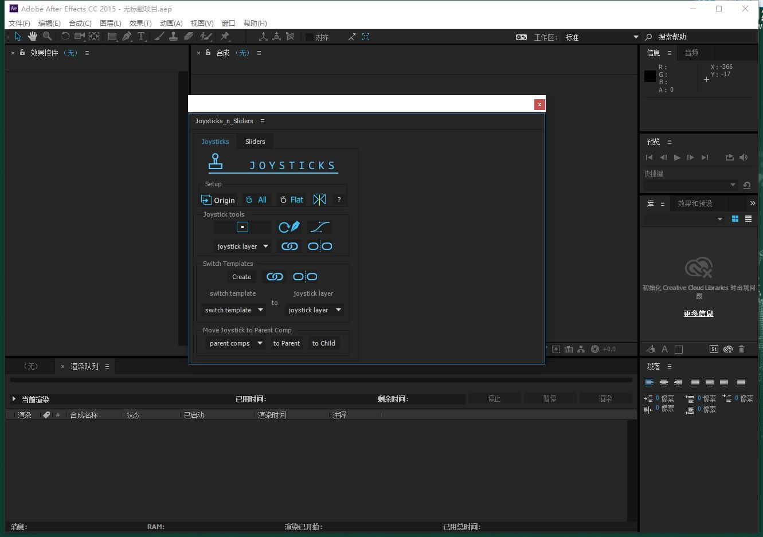This screenshot has width=763, height=537.
Task: Click unlink icon in Joystick tools
Action: 320,246
